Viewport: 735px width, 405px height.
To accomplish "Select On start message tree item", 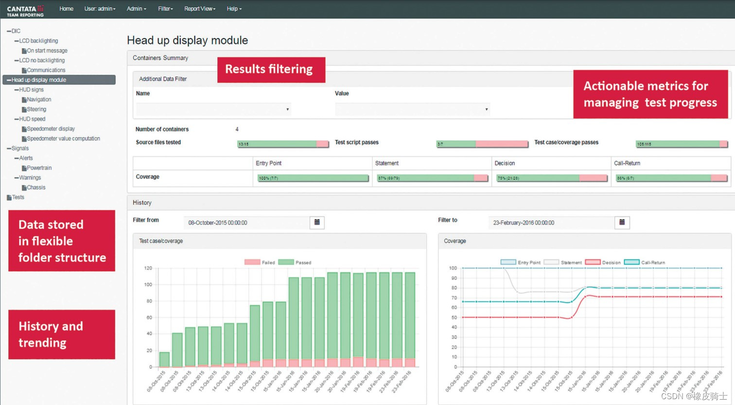I will (x=47, y=51).
